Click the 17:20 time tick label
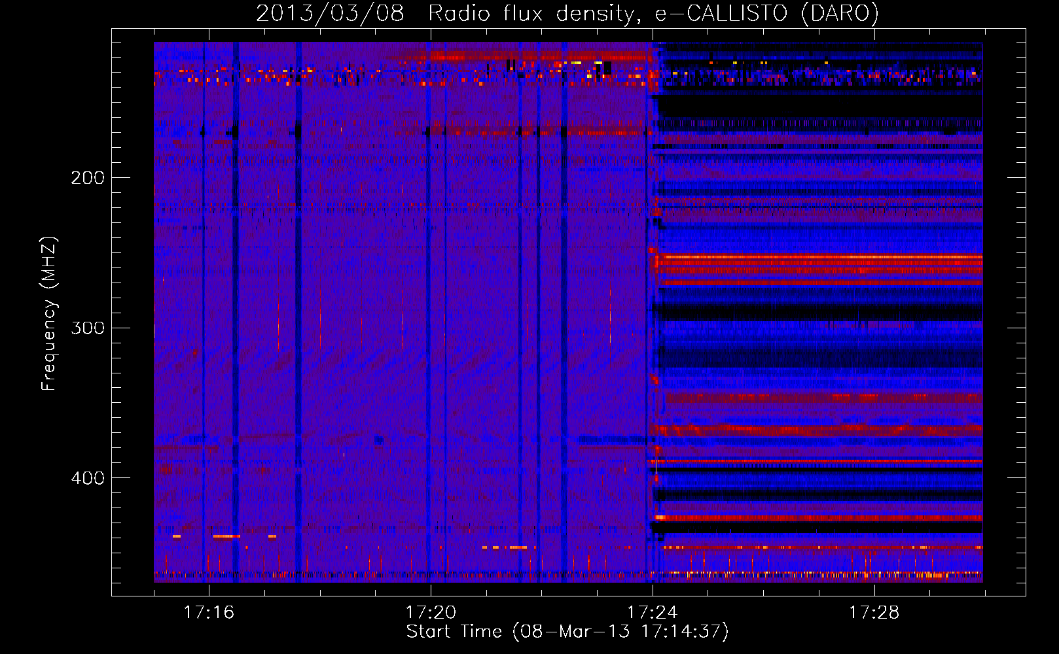 click(431, 613)
